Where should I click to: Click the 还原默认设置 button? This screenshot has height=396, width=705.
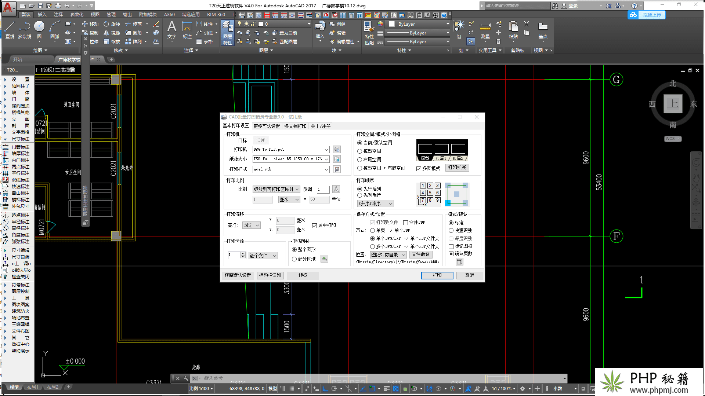pos(238,275)
